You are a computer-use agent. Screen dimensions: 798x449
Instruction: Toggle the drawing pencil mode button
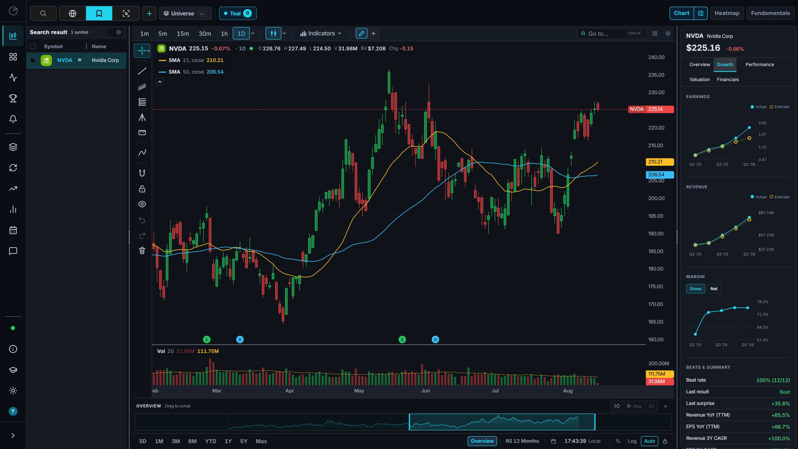(x=361, y=33)
